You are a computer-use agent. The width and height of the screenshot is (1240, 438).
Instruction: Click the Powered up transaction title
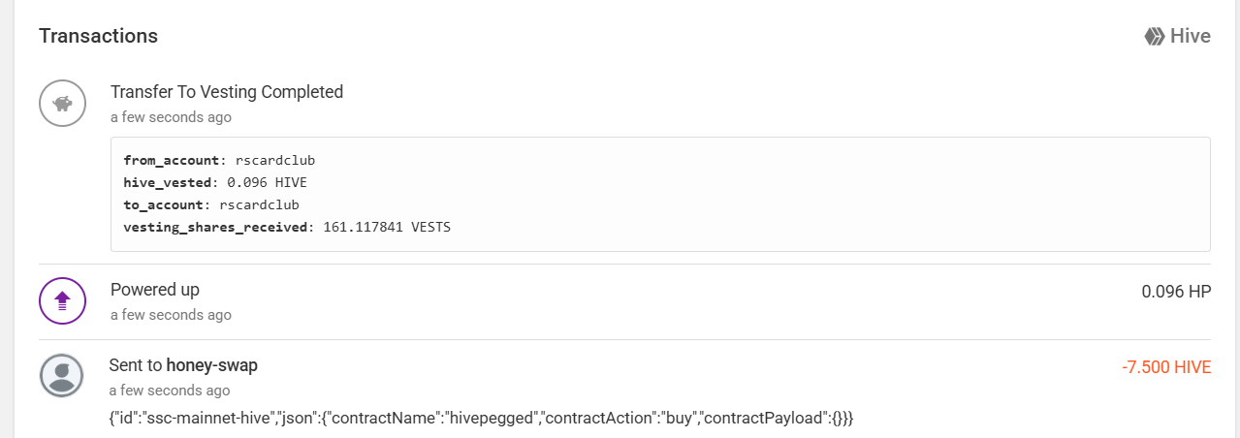pos(155,290)
